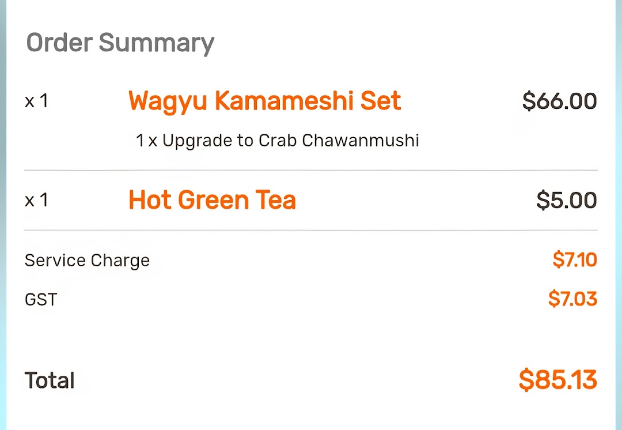Click the "1 x" quantity before Upgrade text
The image size is (622, 430).
click(146, 140)
